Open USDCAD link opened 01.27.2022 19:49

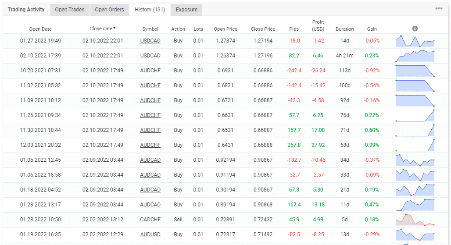[150, 41]
